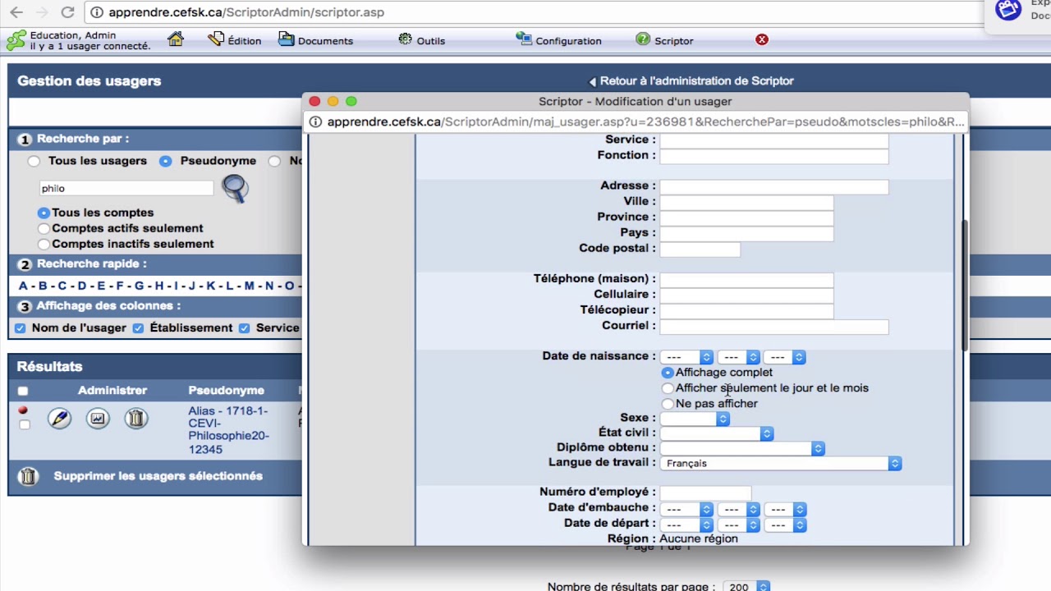Open Alias - 1718-1-CEVI-Philosophie20 user link
This screenshot has height=591, width=1051.
pyautogui.click(x=228, y=430)
